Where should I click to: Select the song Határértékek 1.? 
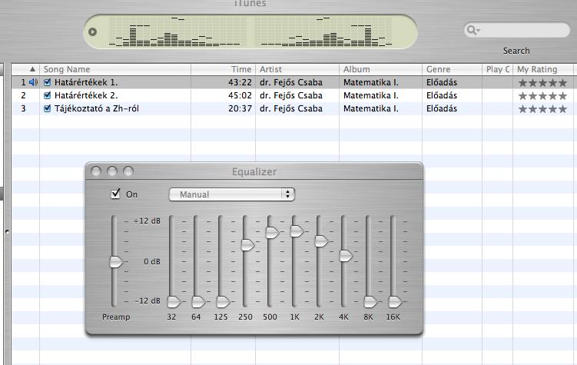click(x=86, y=82)
